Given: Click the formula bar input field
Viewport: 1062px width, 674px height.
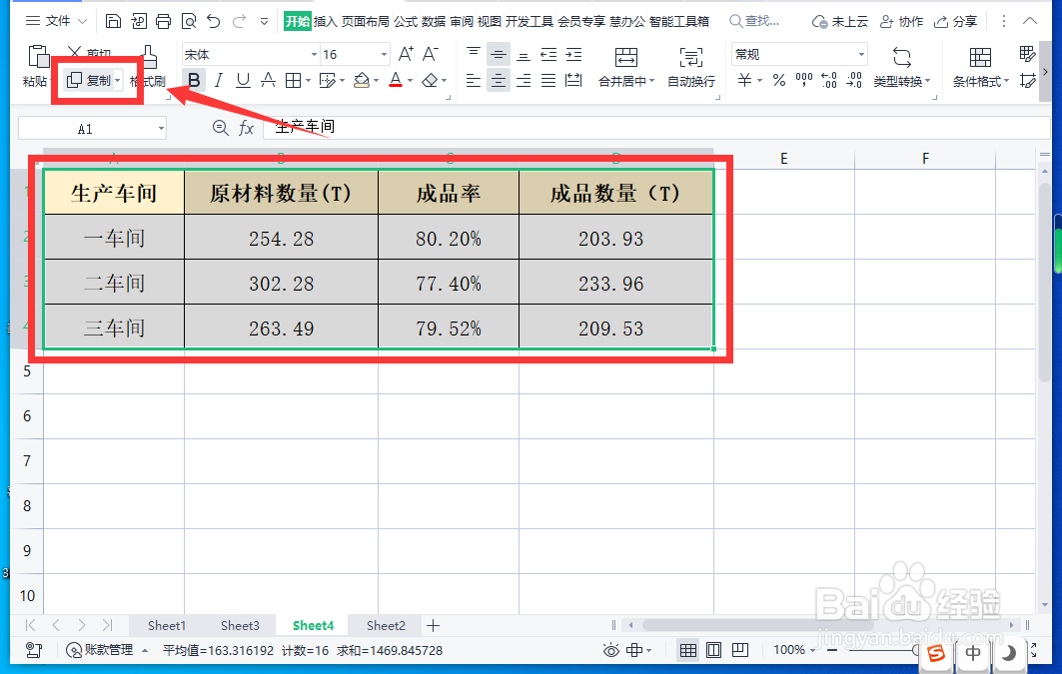Looking at the screenshot, I should [x=655, y=127].
